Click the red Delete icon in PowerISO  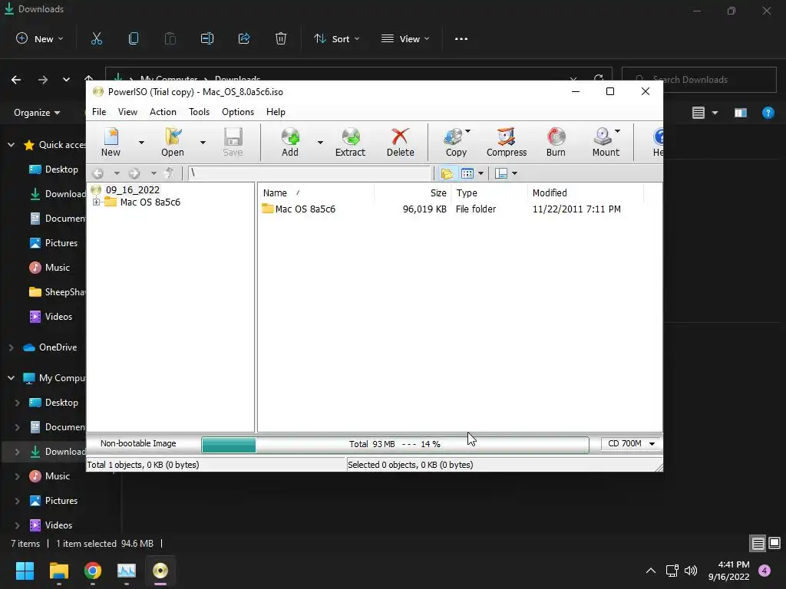[400, 142]
